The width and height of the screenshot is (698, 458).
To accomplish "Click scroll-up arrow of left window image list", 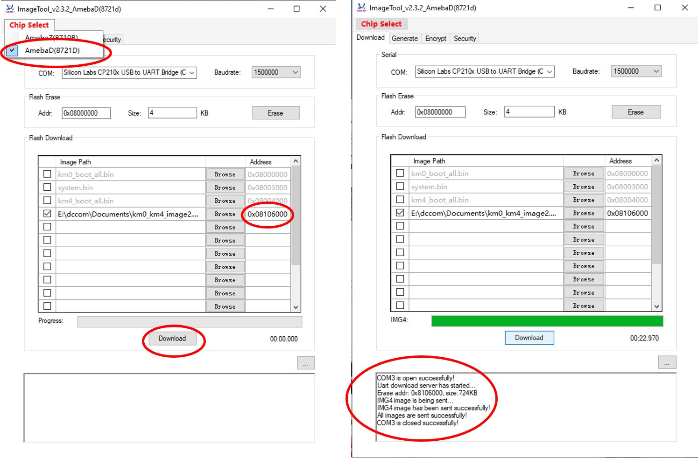I will click(296, 161).
